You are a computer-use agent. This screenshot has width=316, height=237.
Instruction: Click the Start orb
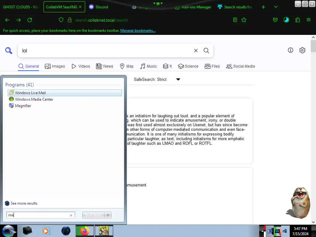point(8,231)
